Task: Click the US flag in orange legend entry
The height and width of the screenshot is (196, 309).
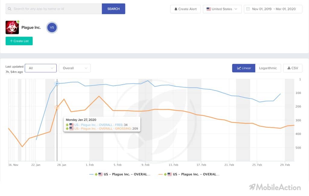Action: [170, 174]
